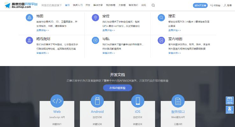The height and width of the screenshot is (127, 235).
Task: Click the search icon in top navigation
Action: coord(153,5)
